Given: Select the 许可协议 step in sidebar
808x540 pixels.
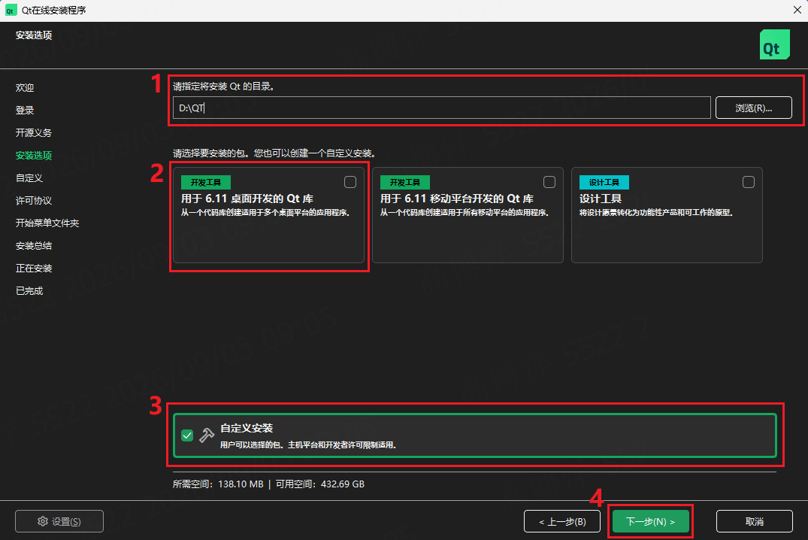Looking at the screenshot, I should (34, 201).
